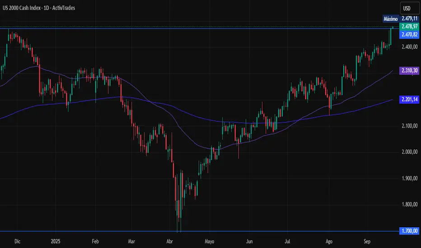Click the Sep month label
Viewport: 421px width, 248px height.
pos(367,241)
